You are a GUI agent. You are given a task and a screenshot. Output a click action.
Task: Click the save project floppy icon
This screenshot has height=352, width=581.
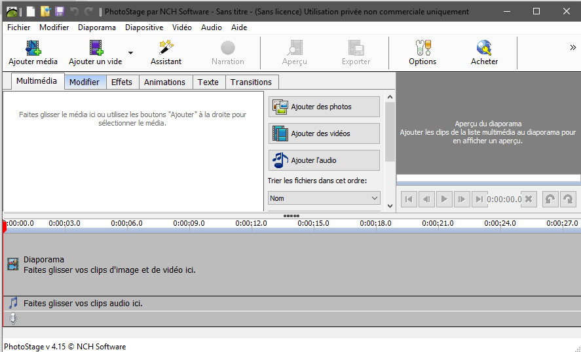pyautogui.click(x=60, y=12)
